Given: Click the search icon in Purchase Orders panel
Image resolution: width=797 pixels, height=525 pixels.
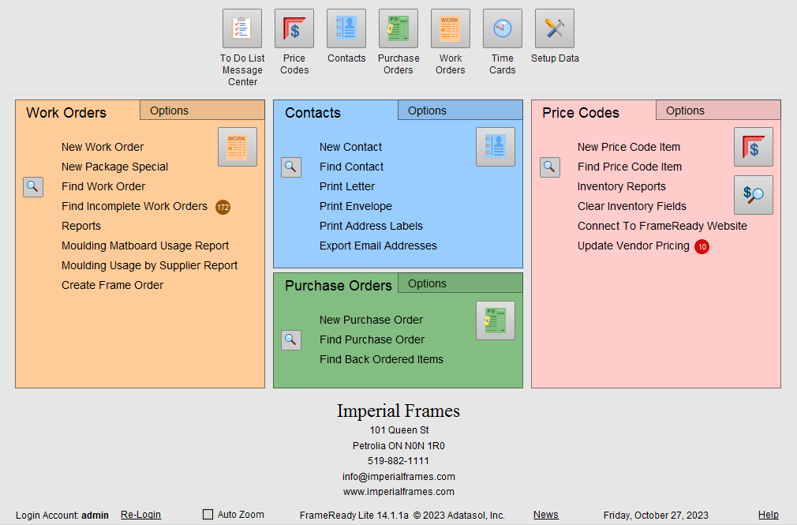Looking at the screenshot, I should [291, 340].
